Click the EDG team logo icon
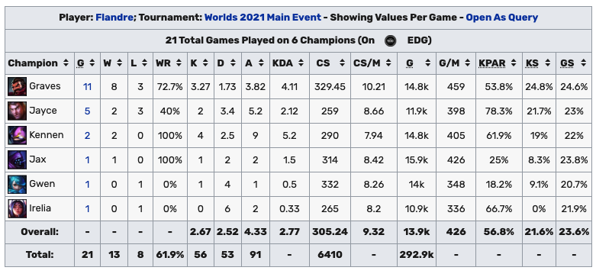596x277 pixels. click(x=391, y=40)
